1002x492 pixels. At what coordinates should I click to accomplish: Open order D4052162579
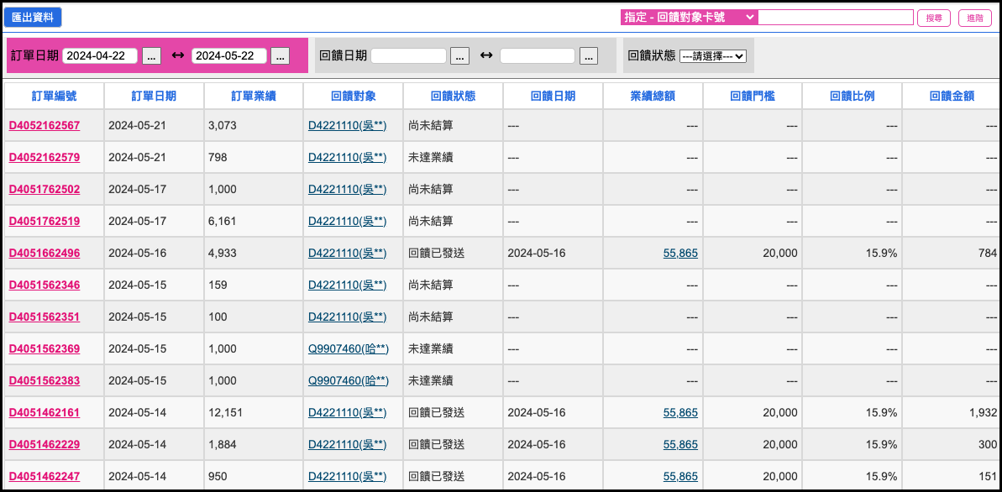[x=44, y=157]
